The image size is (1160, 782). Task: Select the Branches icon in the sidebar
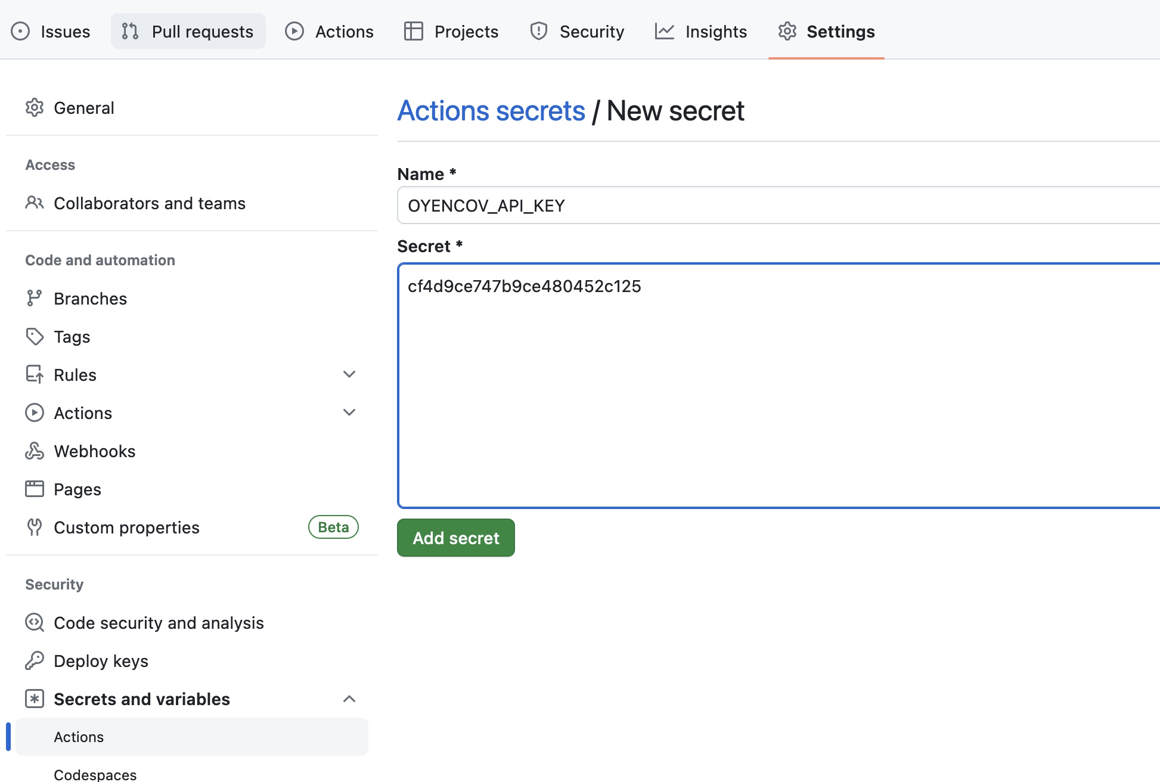(35, 298)
